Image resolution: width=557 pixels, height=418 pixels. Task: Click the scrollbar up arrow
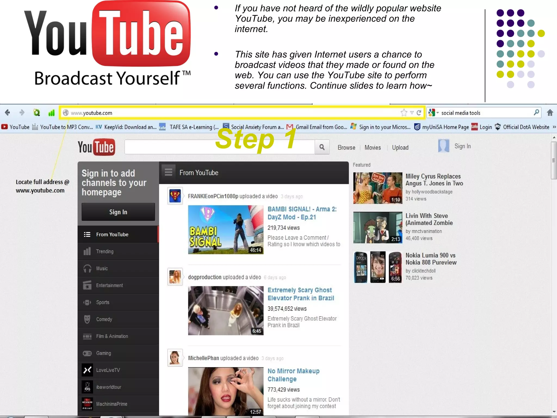click(554, 137)
